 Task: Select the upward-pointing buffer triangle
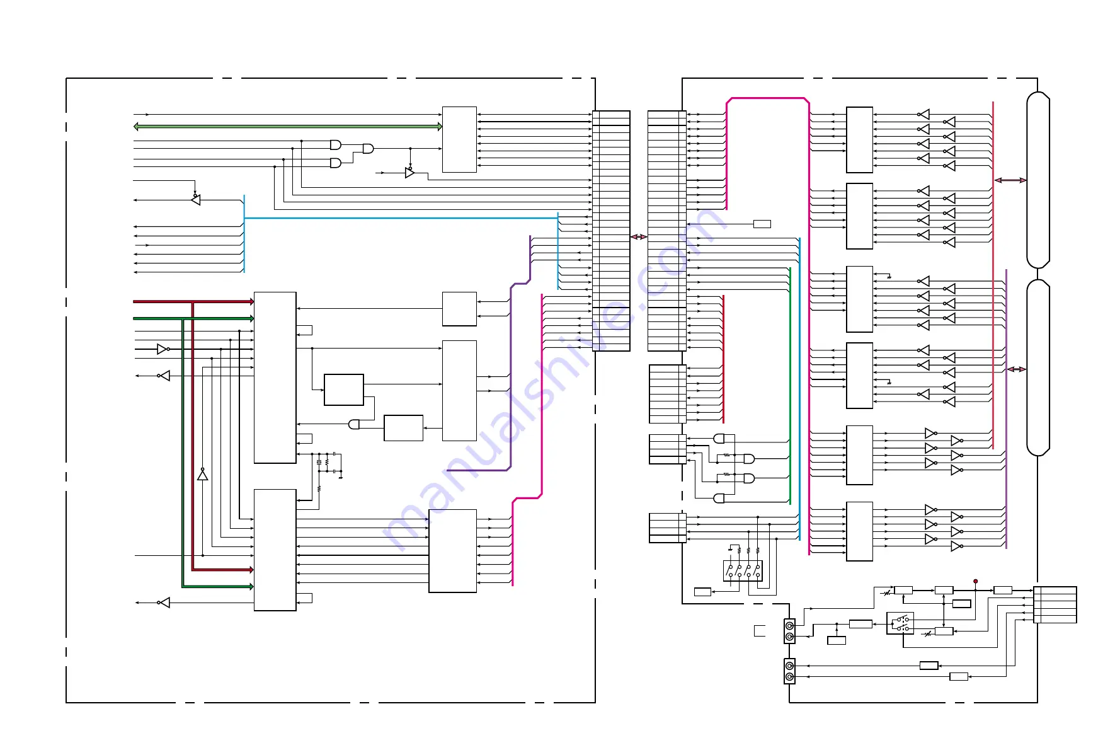(202, 474)
